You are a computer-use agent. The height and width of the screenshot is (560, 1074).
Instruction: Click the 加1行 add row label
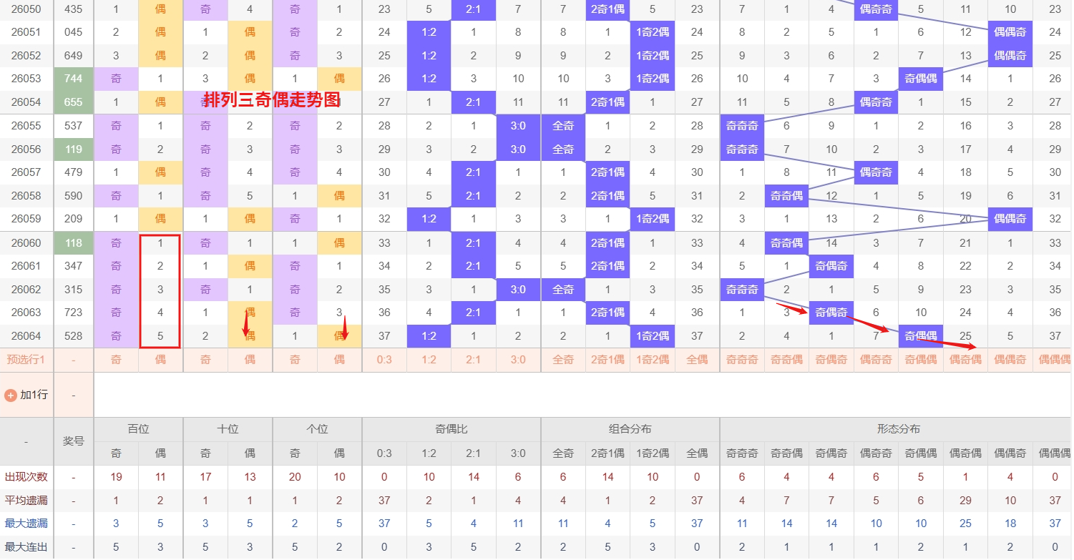tap(34, 395)
